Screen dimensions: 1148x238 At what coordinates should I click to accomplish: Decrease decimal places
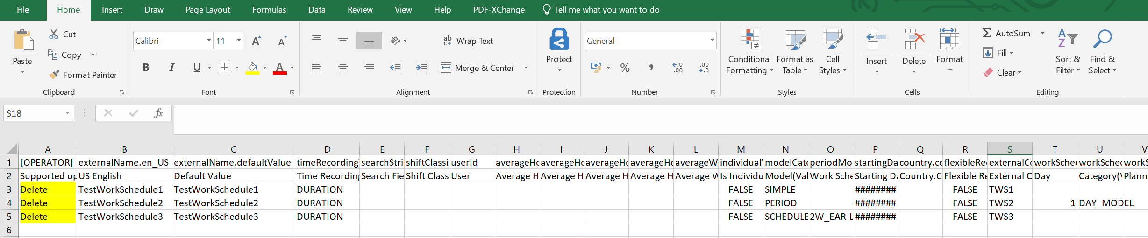point(703,68)
